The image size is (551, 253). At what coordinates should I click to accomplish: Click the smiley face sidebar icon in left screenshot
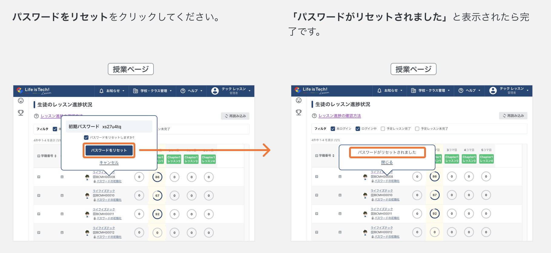coord(21,100)
